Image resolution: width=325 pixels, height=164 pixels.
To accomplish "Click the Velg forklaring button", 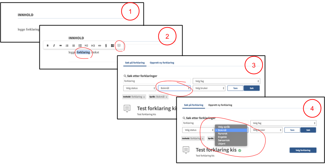I will (x=303, y=150).
